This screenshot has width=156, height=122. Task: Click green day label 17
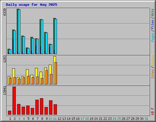tap(82, 119)
